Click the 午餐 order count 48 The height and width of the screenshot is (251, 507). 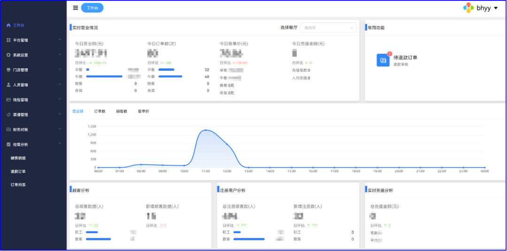[x=207, y=77]
